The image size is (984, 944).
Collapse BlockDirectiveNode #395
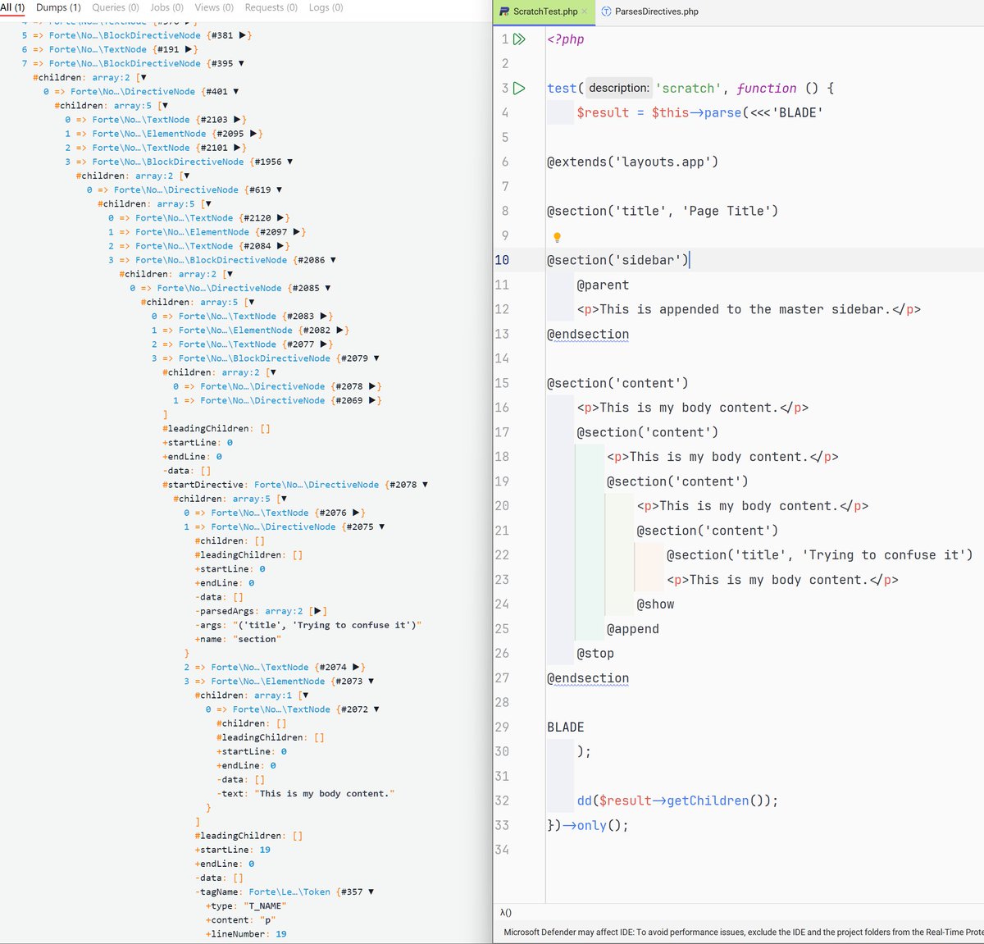241,63
